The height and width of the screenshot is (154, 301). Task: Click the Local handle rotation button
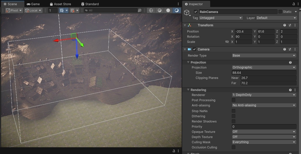pyautogui.click(x=33, y=10)
